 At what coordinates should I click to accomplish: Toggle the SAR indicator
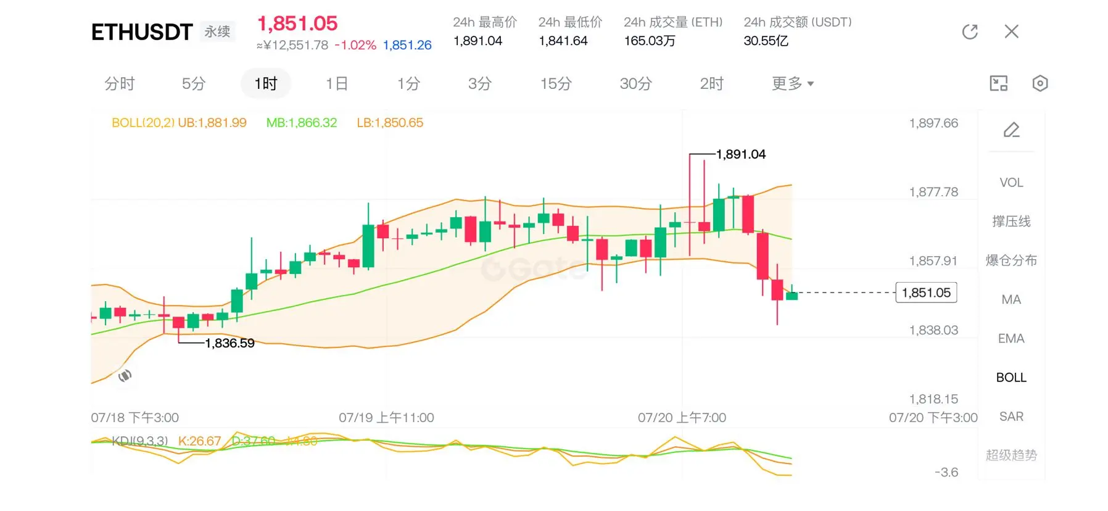click(x=1011, y=417)
